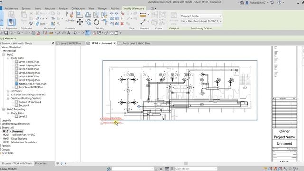Click the Type Properties icon
This screenshot has height=171, width=304.
point(11,14)
